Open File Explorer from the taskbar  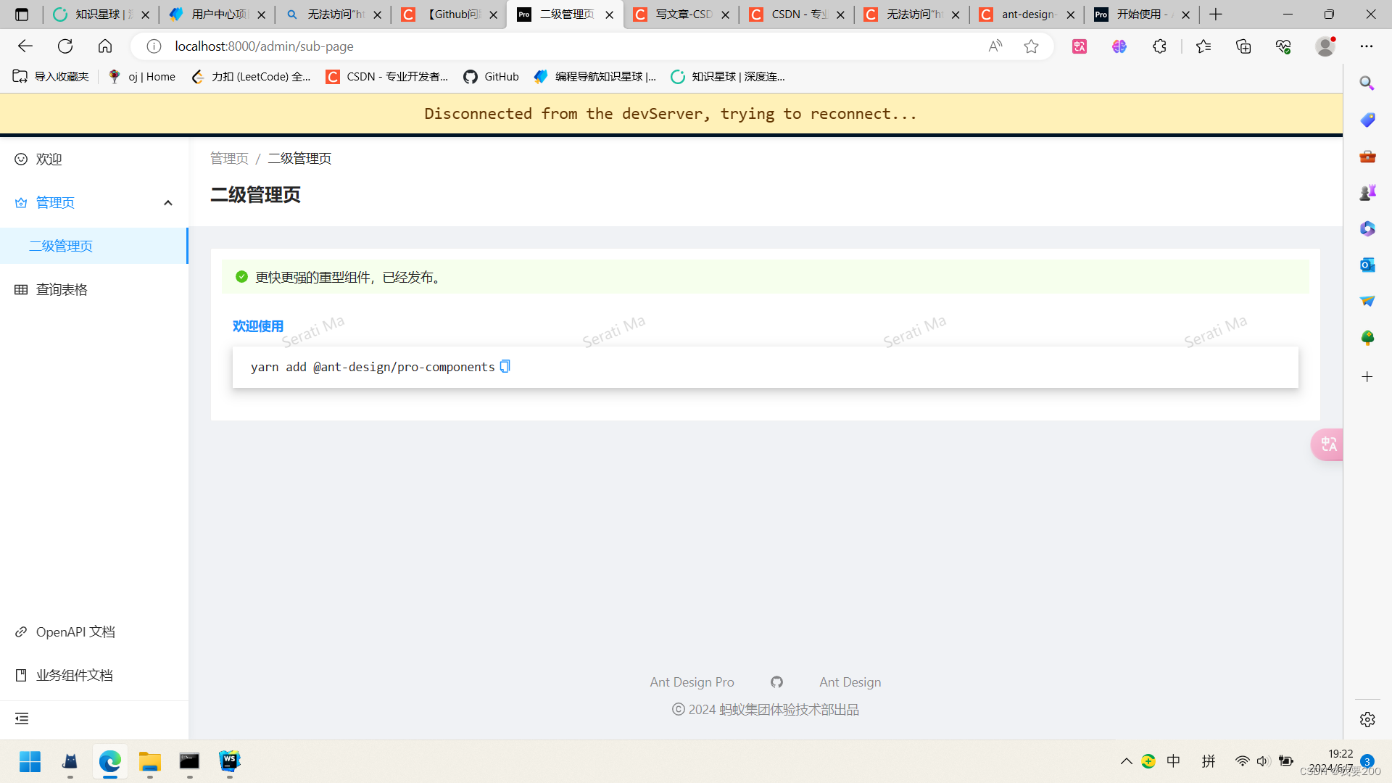(149, 761)
